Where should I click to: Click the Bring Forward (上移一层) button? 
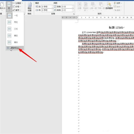click(x=93, y=7)
